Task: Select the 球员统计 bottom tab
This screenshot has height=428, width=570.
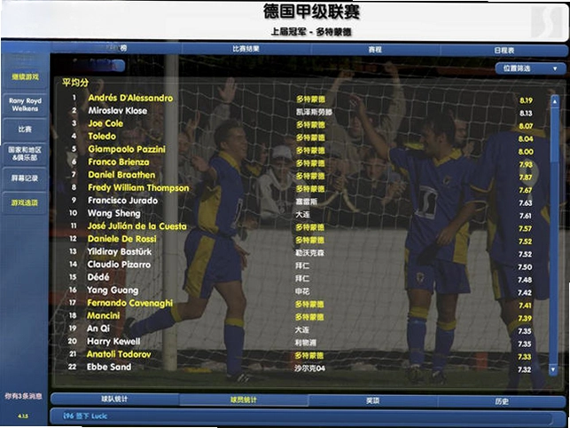Action: point(244,400)
